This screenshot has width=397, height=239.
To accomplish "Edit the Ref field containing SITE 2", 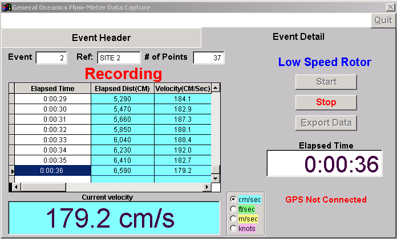I will [118, 57].
